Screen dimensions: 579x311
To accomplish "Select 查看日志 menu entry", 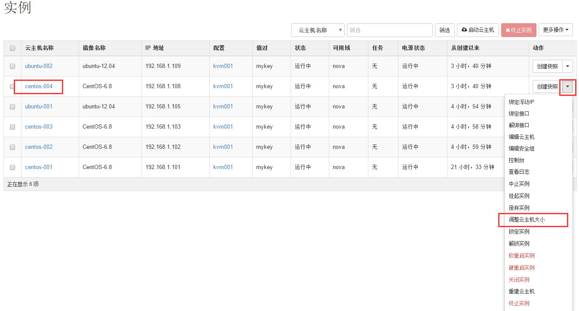I will 539,172.
